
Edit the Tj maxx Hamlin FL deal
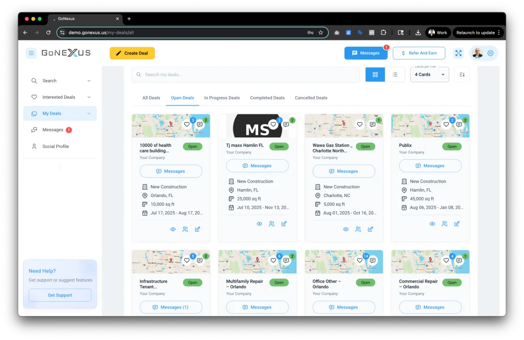[284, 224]
